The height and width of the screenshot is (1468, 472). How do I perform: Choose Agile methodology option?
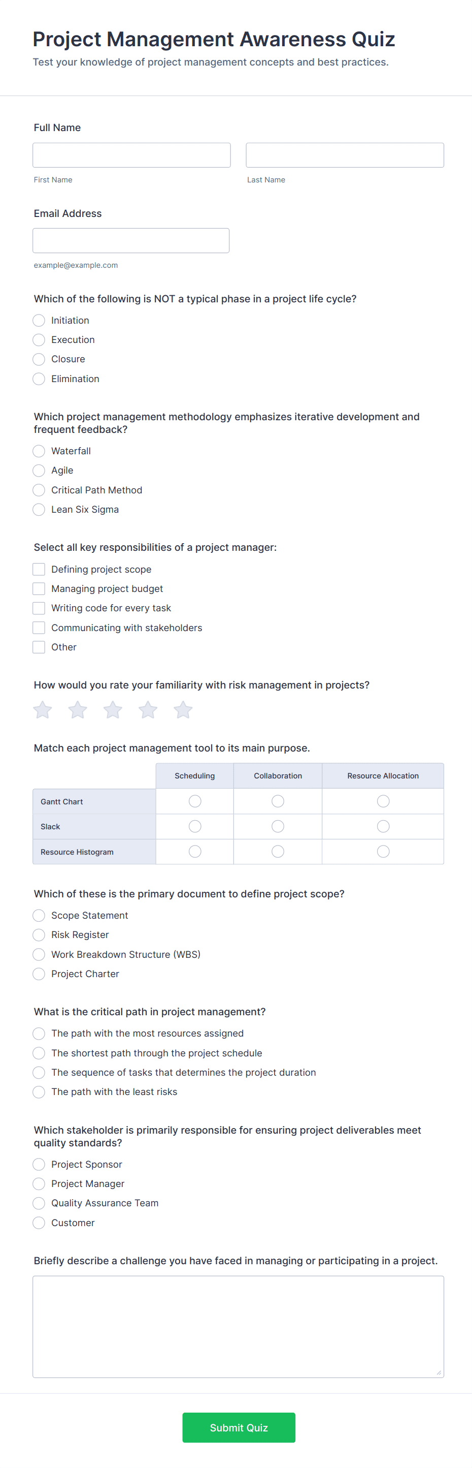[x=39, y=470]
